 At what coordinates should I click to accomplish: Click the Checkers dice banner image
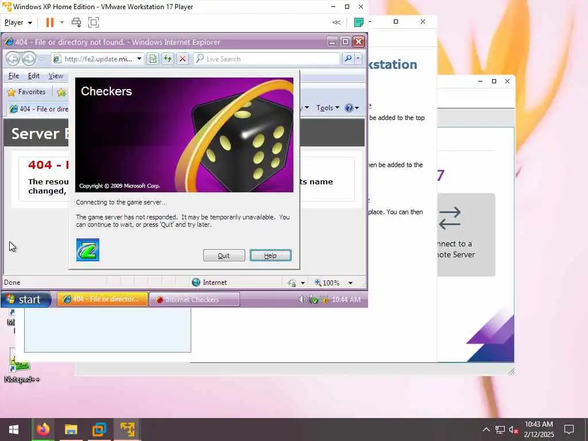click(184, 134)
